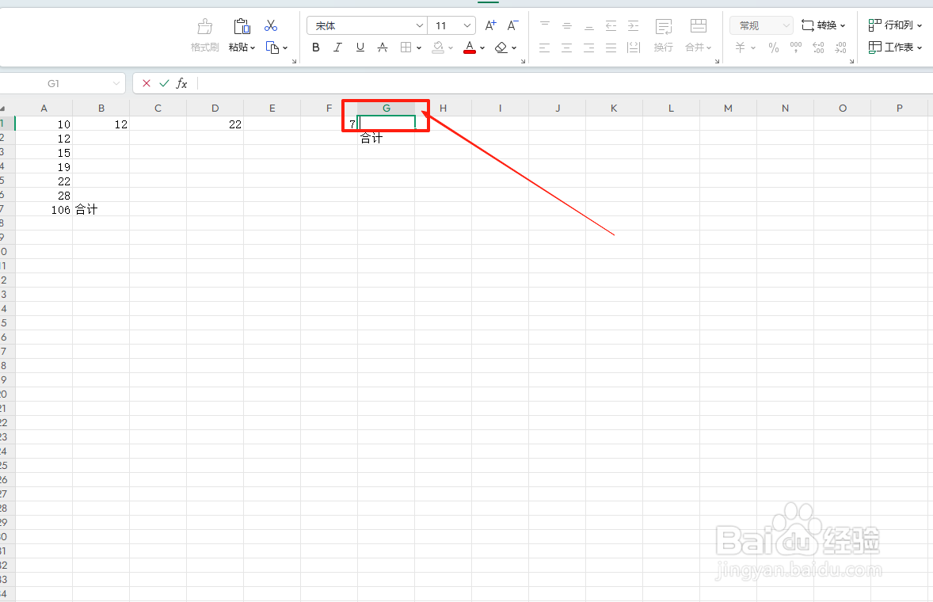This screenshot has width=933, height=602.
Task: Click into the formula bar input
Action: click(x=565, y=83)
